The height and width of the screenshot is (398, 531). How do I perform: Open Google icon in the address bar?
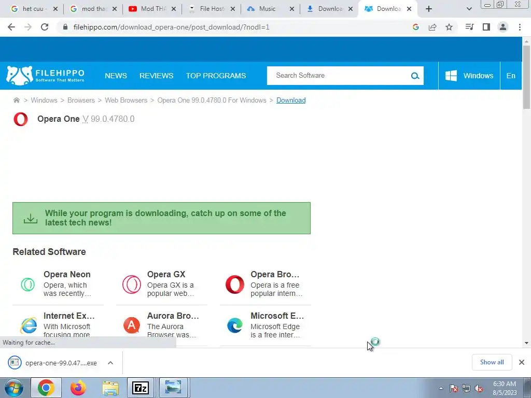tap(415, 27)
